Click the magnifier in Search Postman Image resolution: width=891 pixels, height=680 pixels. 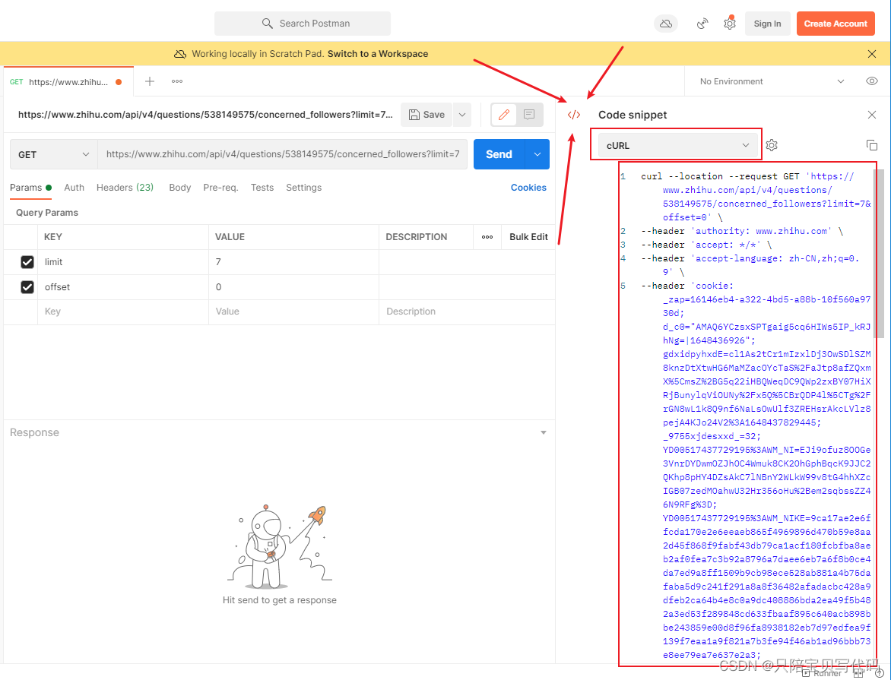pyautogui.click(x=267, y=24)
